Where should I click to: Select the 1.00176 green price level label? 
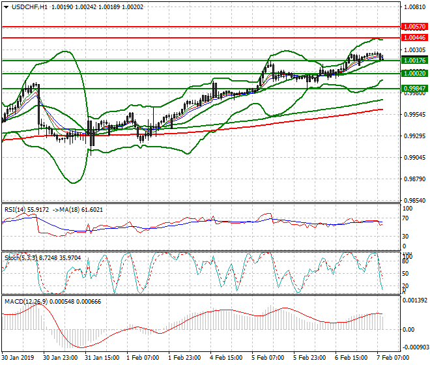(414, 61)
